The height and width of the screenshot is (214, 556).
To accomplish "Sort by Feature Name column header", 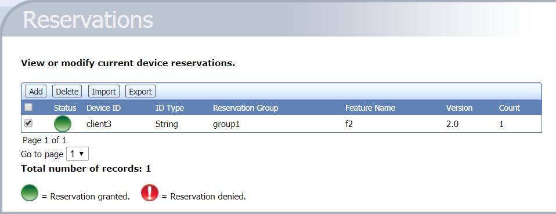I will pos(370,108).
